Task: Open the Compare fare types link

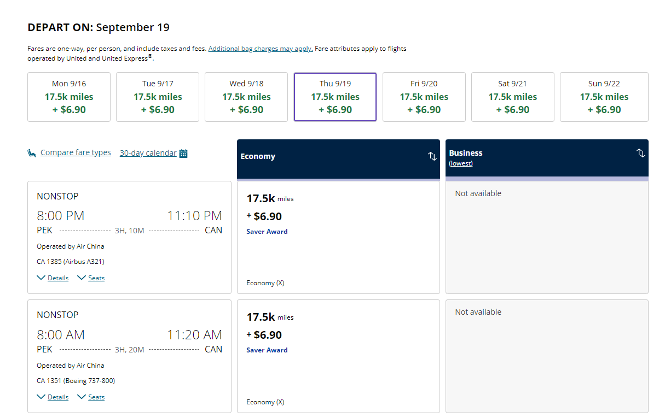Action: coord(76,152)
